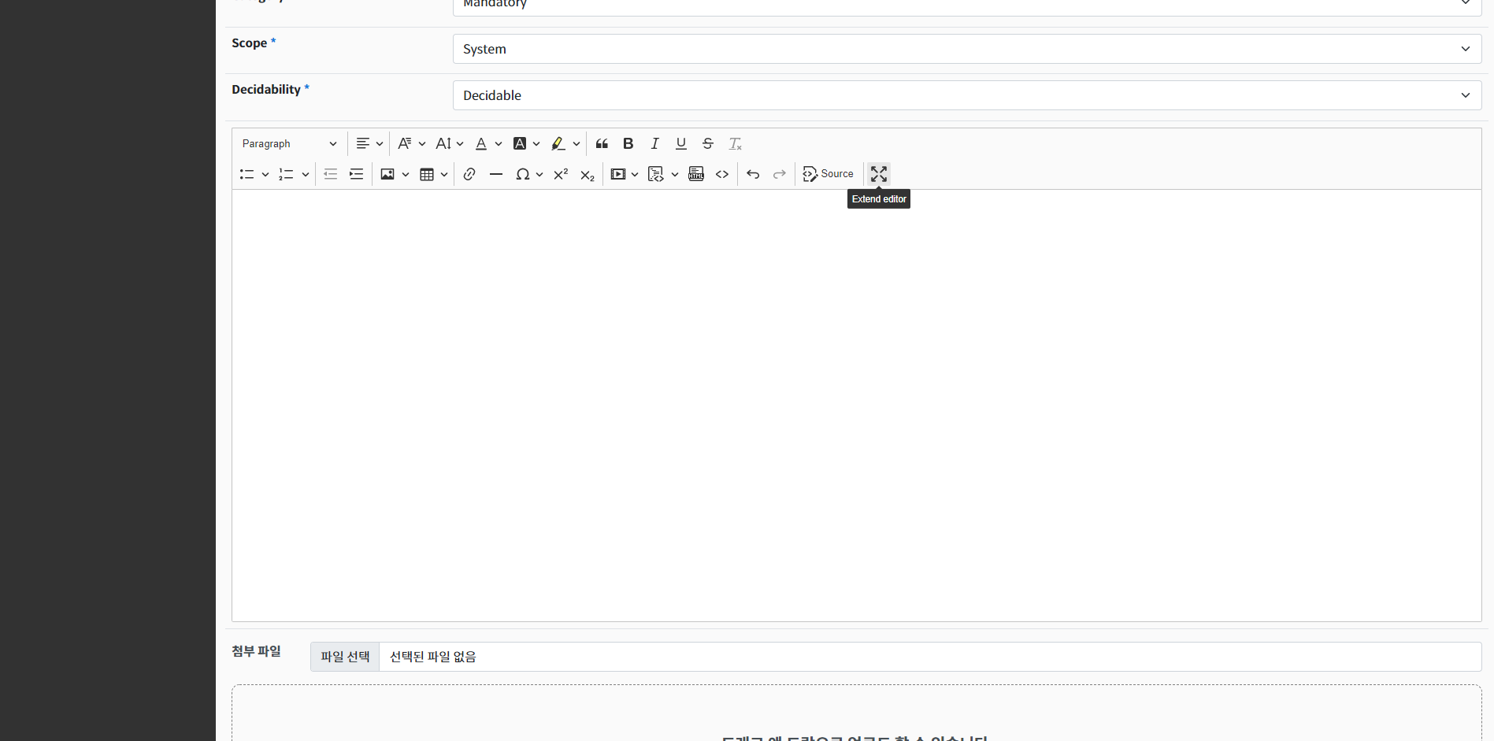Screen dimensions: 1494x741
Task: Open the Paragraph heading dropdown
Action: tap(289, 143)
